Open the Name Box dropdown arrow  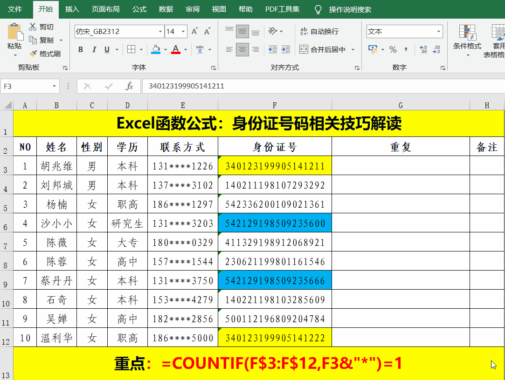click(x=54, y=86)
